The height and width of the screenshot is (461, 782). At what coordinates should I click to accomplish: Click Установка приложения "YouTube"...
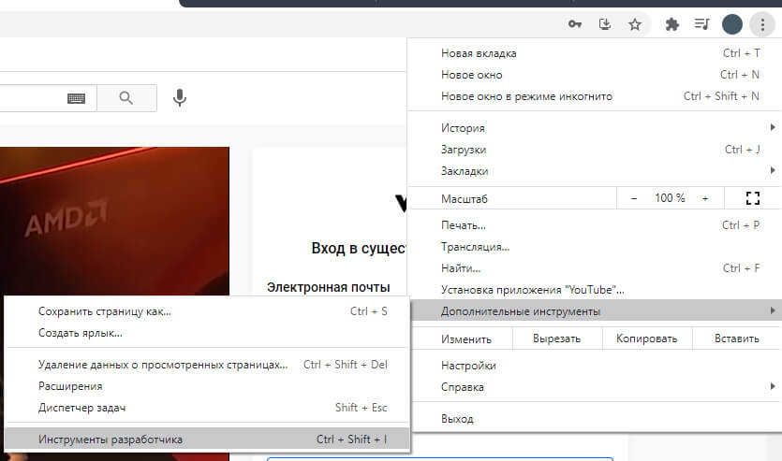point(595,289)
